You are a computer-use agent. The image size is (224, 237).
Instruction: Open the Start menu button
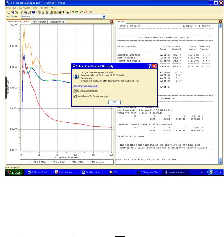pyautogui.click(x=15, y=172)
